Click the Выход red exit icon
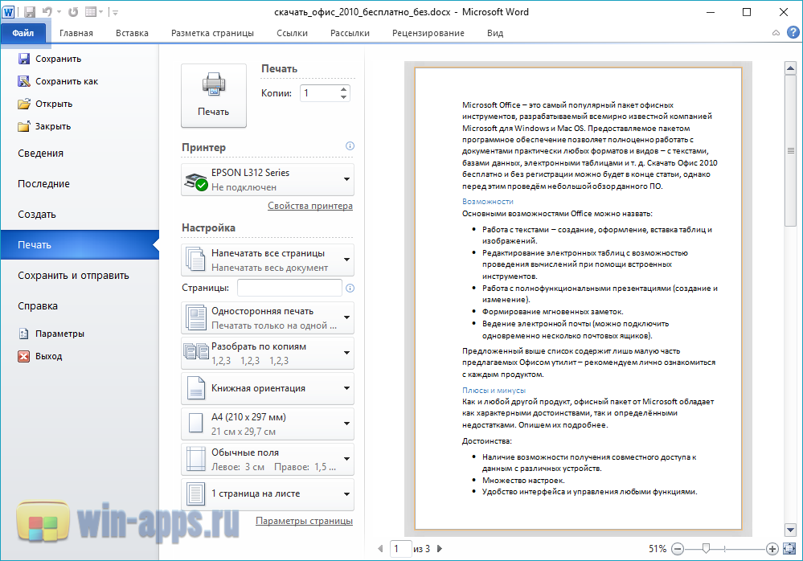This screenshot has height=561, width=803. [24, 356]
